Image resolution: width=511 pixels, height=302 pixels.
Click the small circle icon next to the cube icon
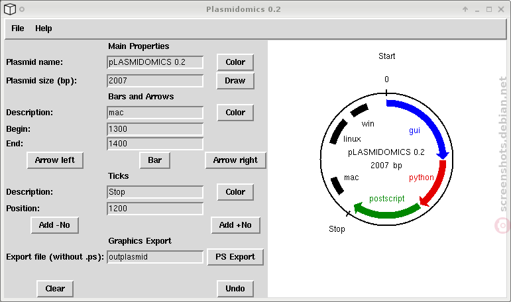(22, 9)
